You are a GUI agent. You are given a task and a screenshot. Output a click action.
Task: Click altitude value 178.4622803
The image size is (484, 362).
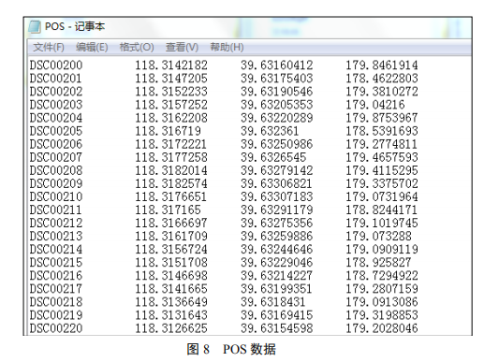(382, 79)
